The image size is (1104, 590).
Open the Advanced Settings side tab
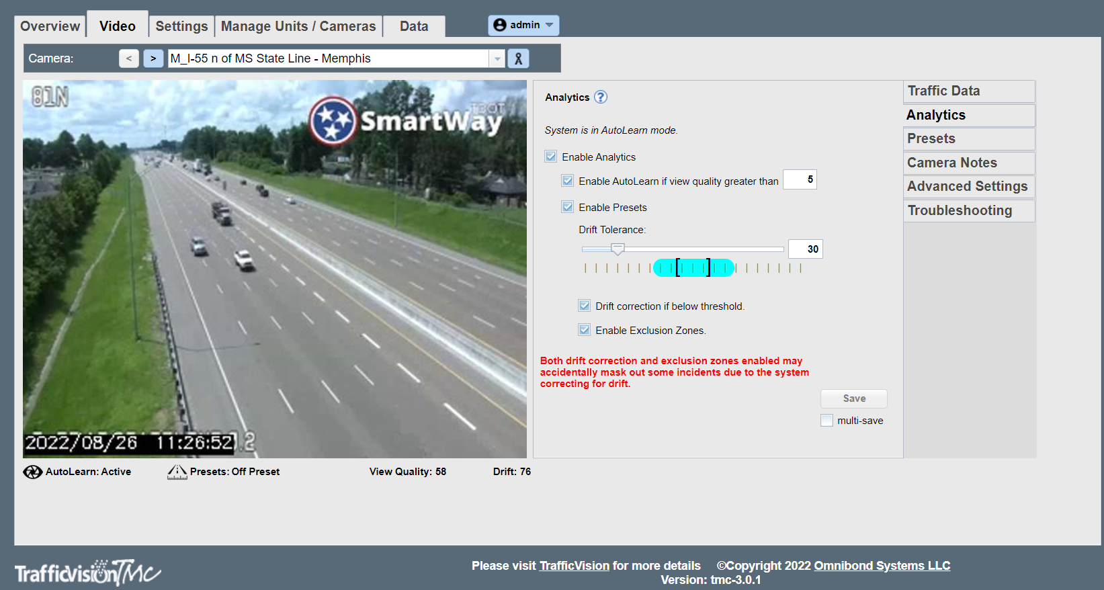[x=969, y=186]
